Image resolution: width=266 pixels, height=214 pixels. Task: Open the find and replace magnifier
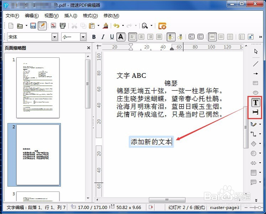pyautogui.click(x=145, y=26)
